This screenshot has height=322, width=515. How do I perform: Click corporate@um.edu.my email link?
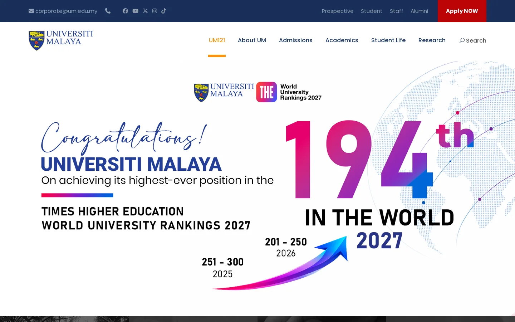[x=66, y=11]
